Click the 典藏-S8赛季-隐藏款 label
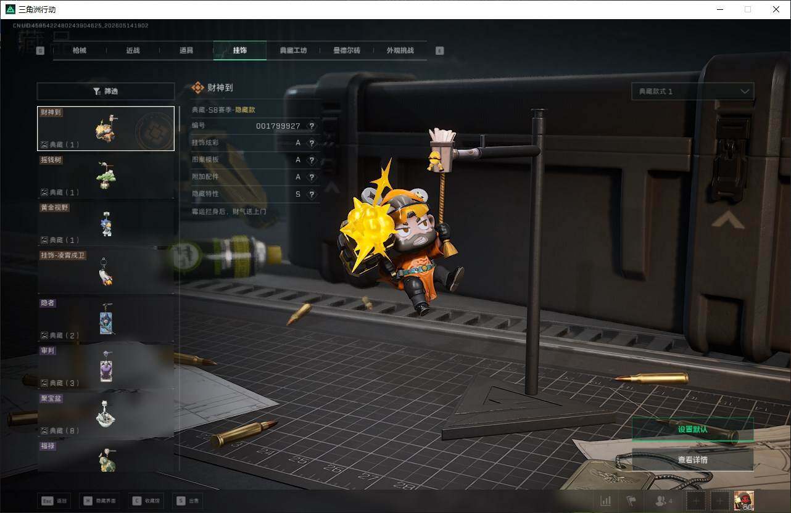Screen dimensions: 791x513 (223, 110)
